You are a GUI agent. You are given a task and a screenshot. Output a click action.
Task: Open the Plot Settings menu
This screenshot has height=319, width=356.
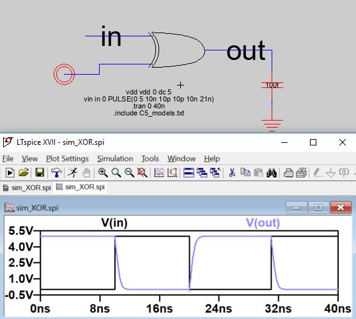[x=68, y=159]
